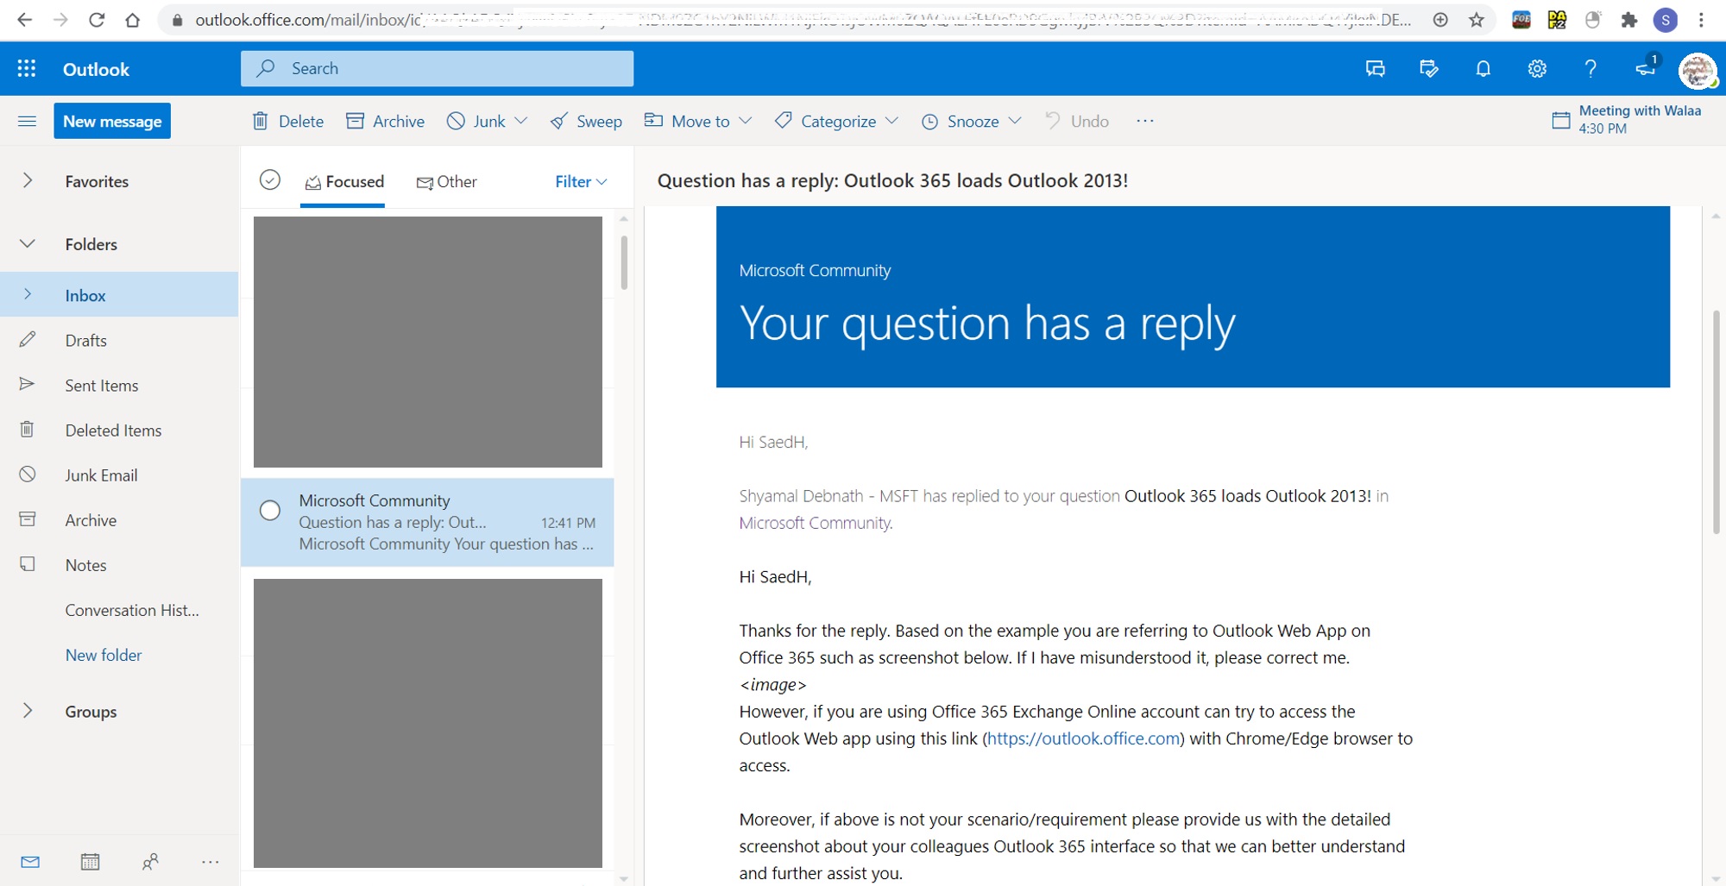The height and width of the screenshot is (886, 1726).
Task: Click the Outlook brand title
Action: click(96, 69)
